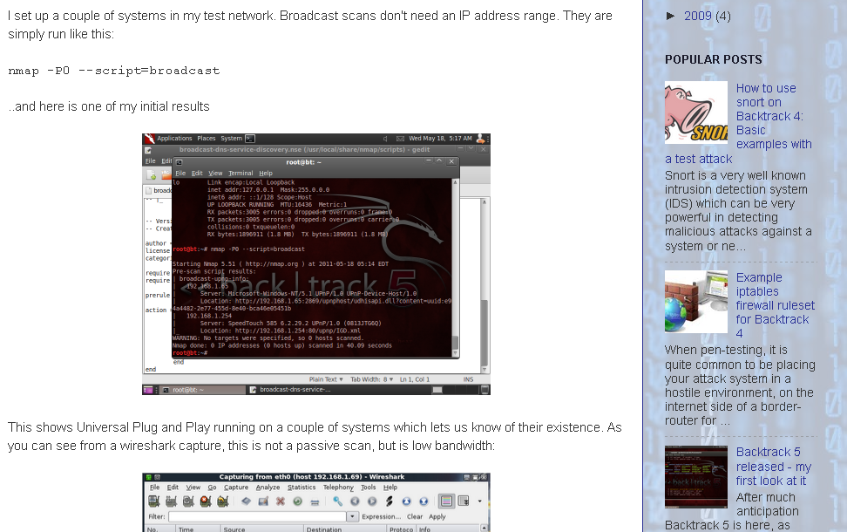Image resolution: width=847 pixels, height=532 pixels.
Task: Open the gedit Tab Width dropdown
Action: click(371, 379)
